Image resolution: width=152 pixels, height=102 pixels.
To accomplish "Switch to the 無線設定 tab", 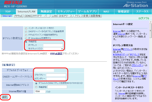I will tap(46, 12).
